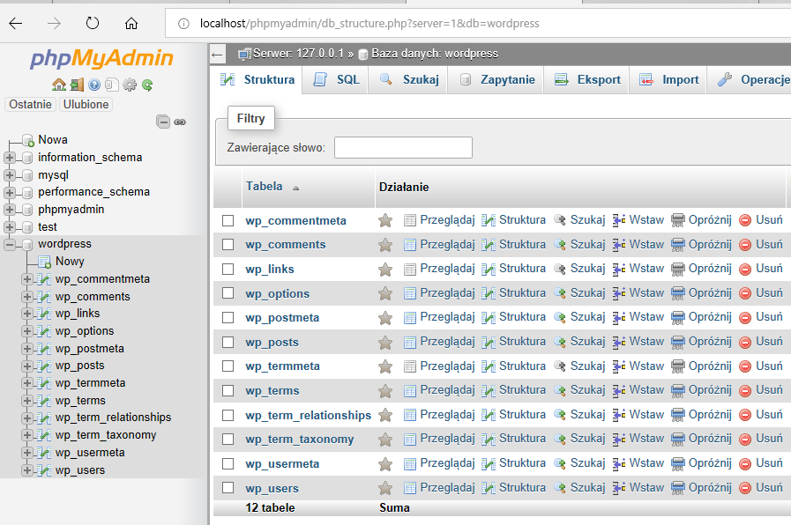Open the navigation panel settings gear icon
The image size is (791, 525).
pyautogui.click(x=130, y=85)
